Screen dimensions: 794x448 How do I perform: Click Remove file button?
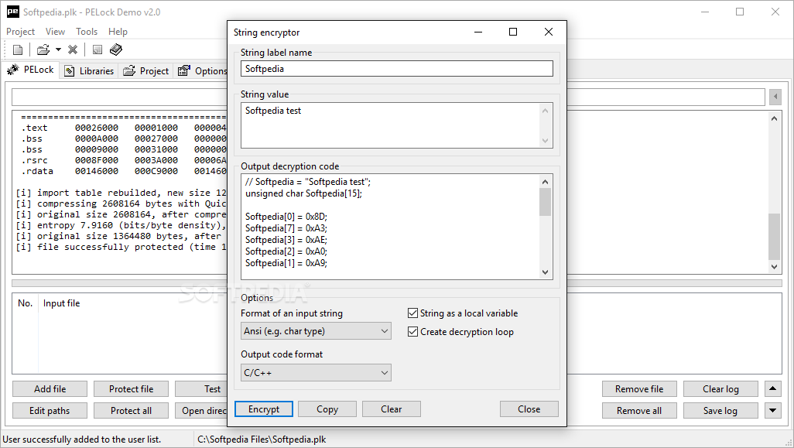point(639,388)
